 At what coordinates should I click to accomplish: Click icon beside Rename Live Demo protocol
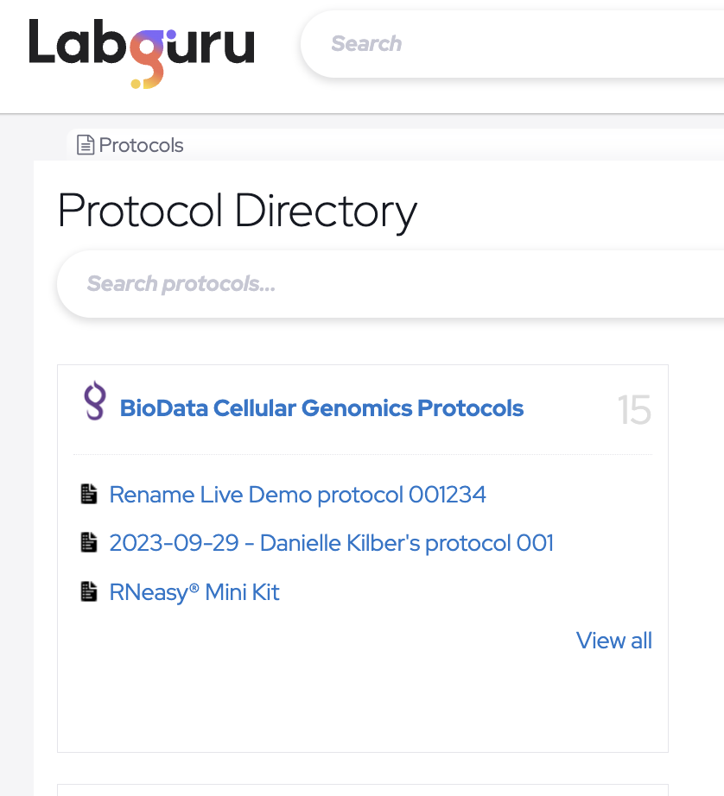[88, 495]
